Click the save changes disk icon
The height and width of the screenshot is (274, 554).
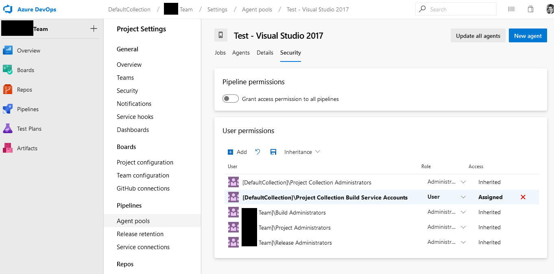pos(273,152)
